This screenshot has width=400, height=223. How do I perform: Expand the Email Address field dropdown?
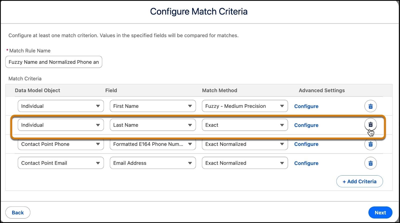tap(152, 163)
